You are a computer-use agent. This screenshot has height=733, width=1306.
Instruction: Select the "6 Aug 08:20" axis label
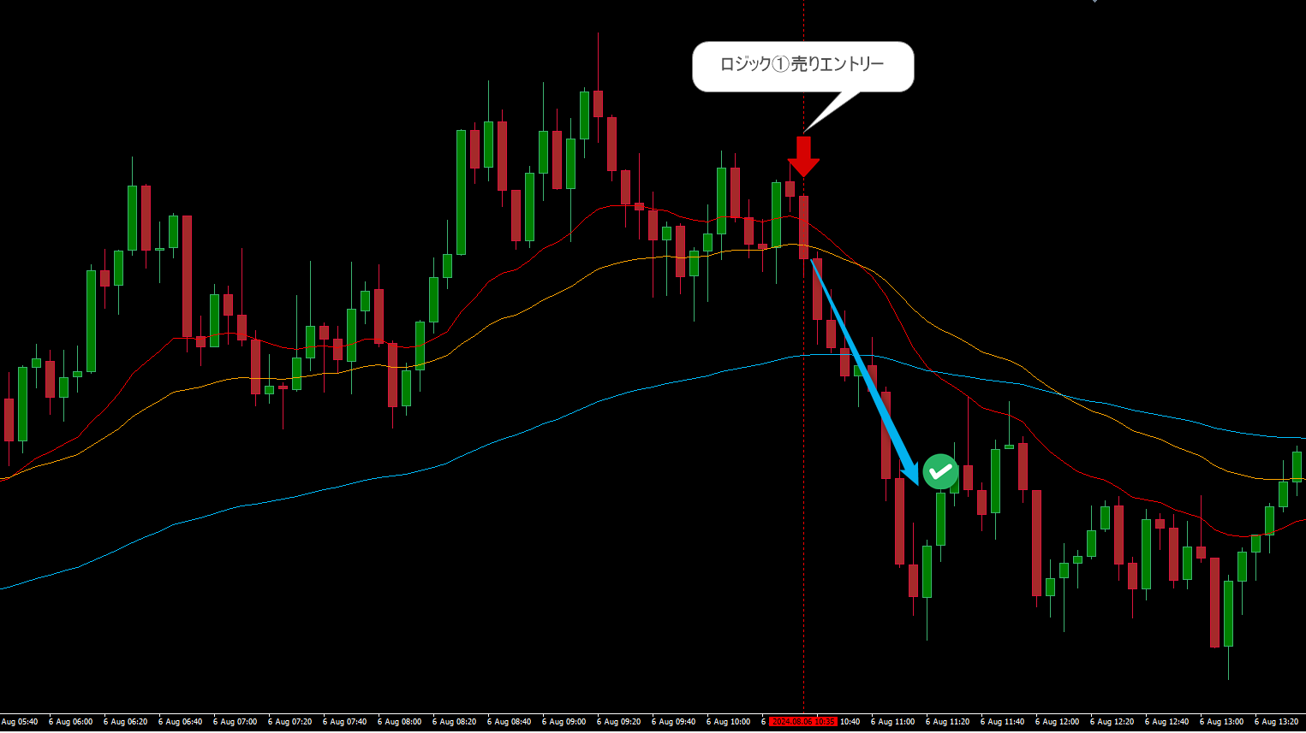tap(454, 722)
